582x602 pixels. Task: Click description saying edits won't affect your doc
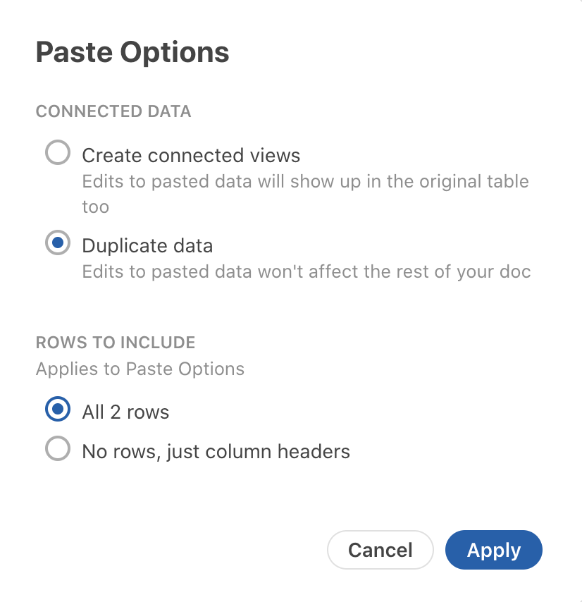pyautogui.click(x=306, y=271)
